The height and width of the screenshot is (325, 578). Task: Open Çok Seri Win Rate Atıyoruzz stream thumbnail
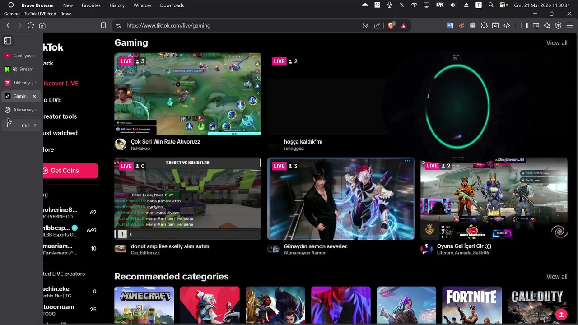point(188,94)
